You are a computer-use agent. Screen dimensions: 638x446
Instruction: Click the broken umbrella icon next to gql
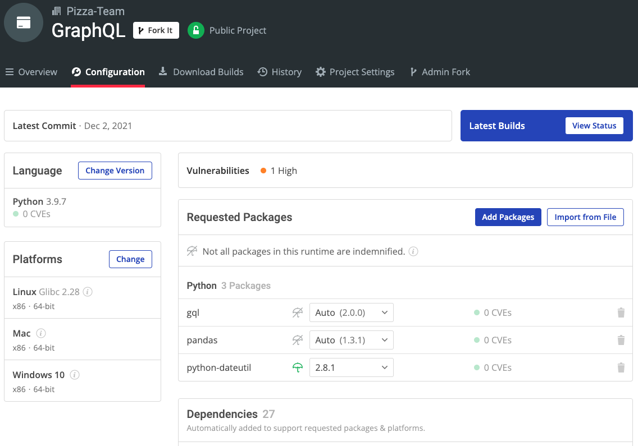click(x=297, y=312)
